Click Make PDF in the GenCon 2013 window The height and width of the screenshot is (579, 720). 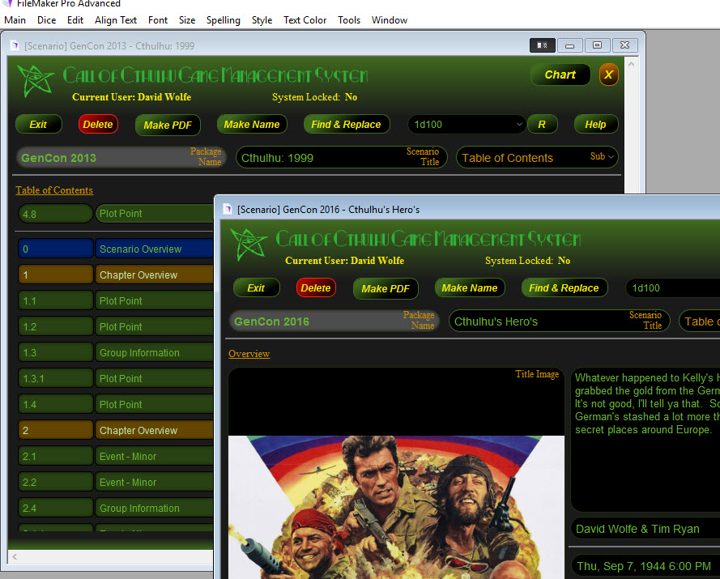point(168,125)
